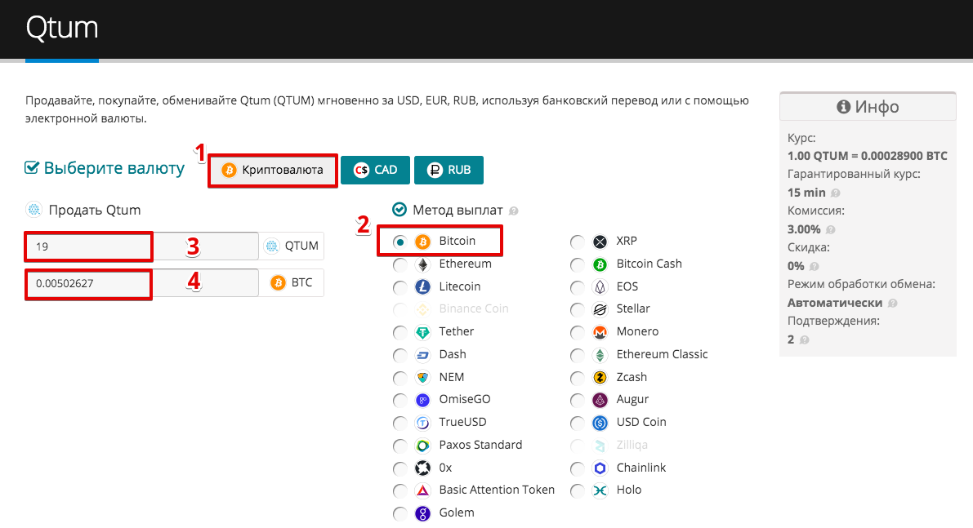Viewport: 973px width, 528px height.
Task: Click the Zcash coin icon
Action: tap(600, 377)
